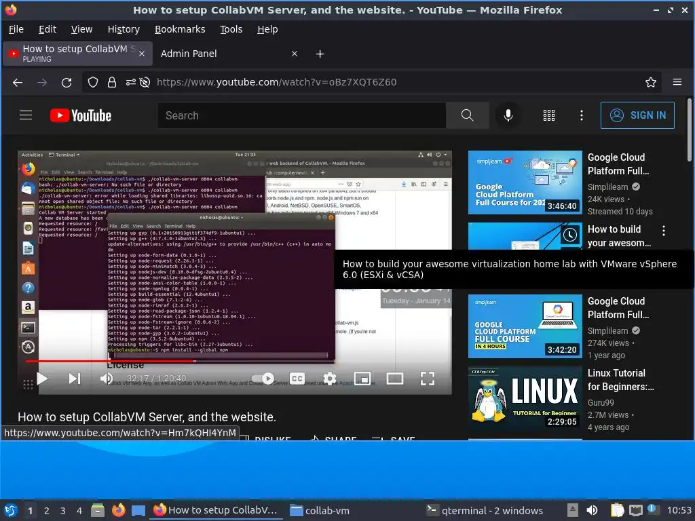Open the Firefox application hamburger menu

(677, 82)
